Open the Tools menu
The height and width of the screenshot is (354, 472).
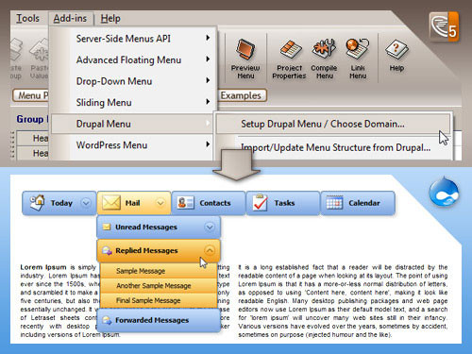(27, 18)
